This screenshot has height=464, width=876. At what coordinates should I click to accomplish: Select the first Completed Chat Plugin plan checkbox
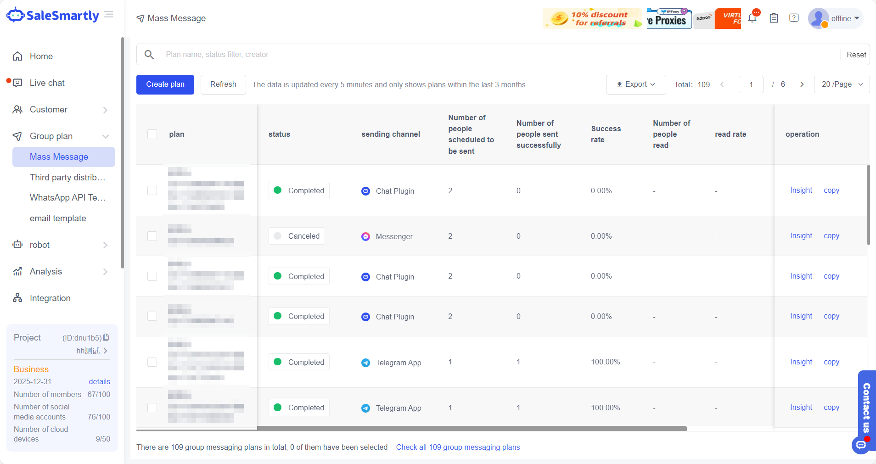(152, 190)
